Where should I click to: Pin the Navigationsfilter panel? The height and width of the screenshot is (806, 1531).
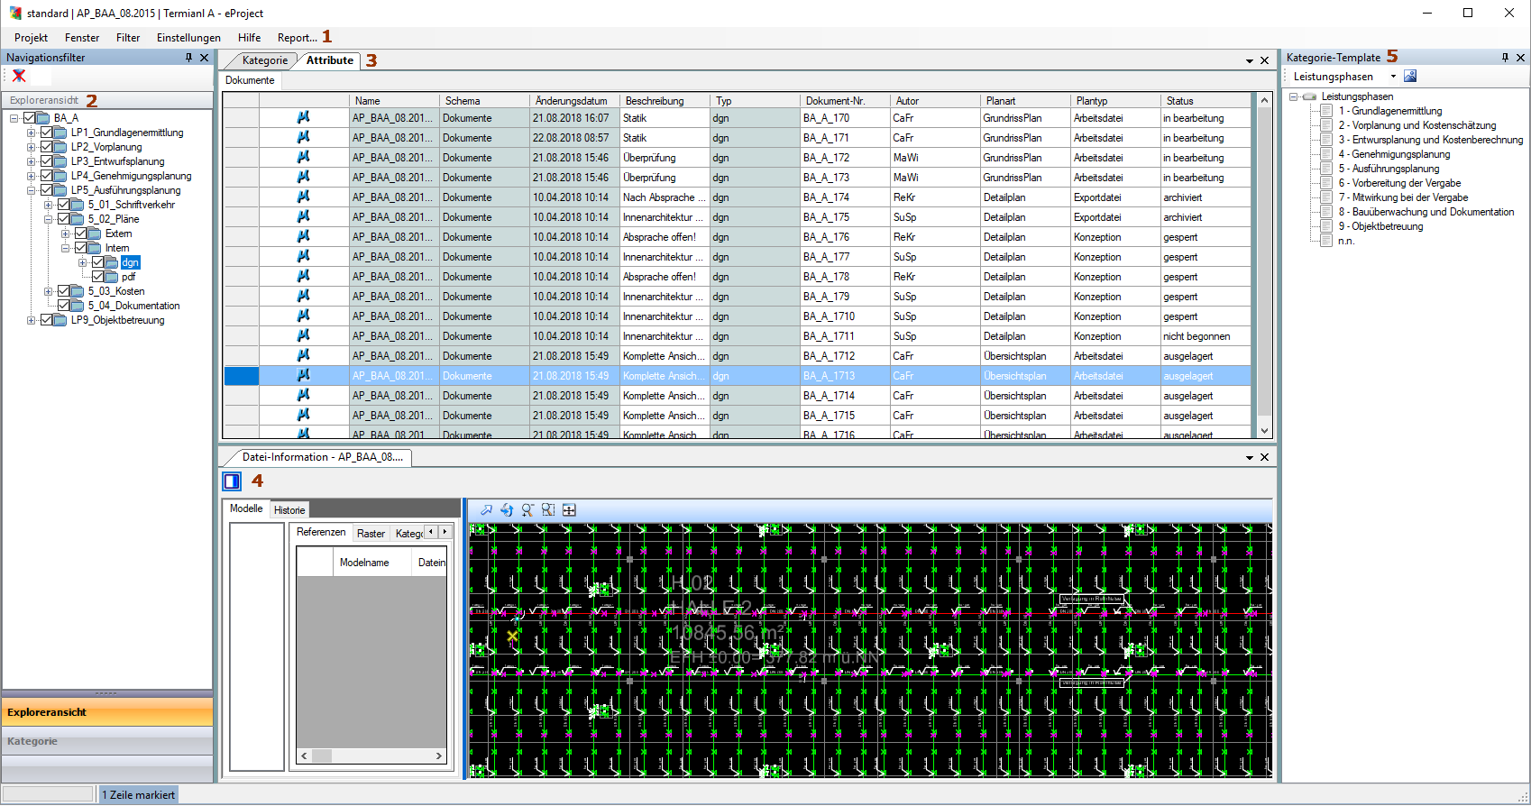188,58
